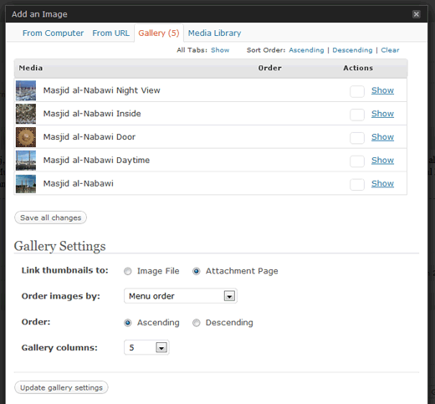Open the Media Library tab
Screen dimensions: 435x404
(x=214, y=33)
